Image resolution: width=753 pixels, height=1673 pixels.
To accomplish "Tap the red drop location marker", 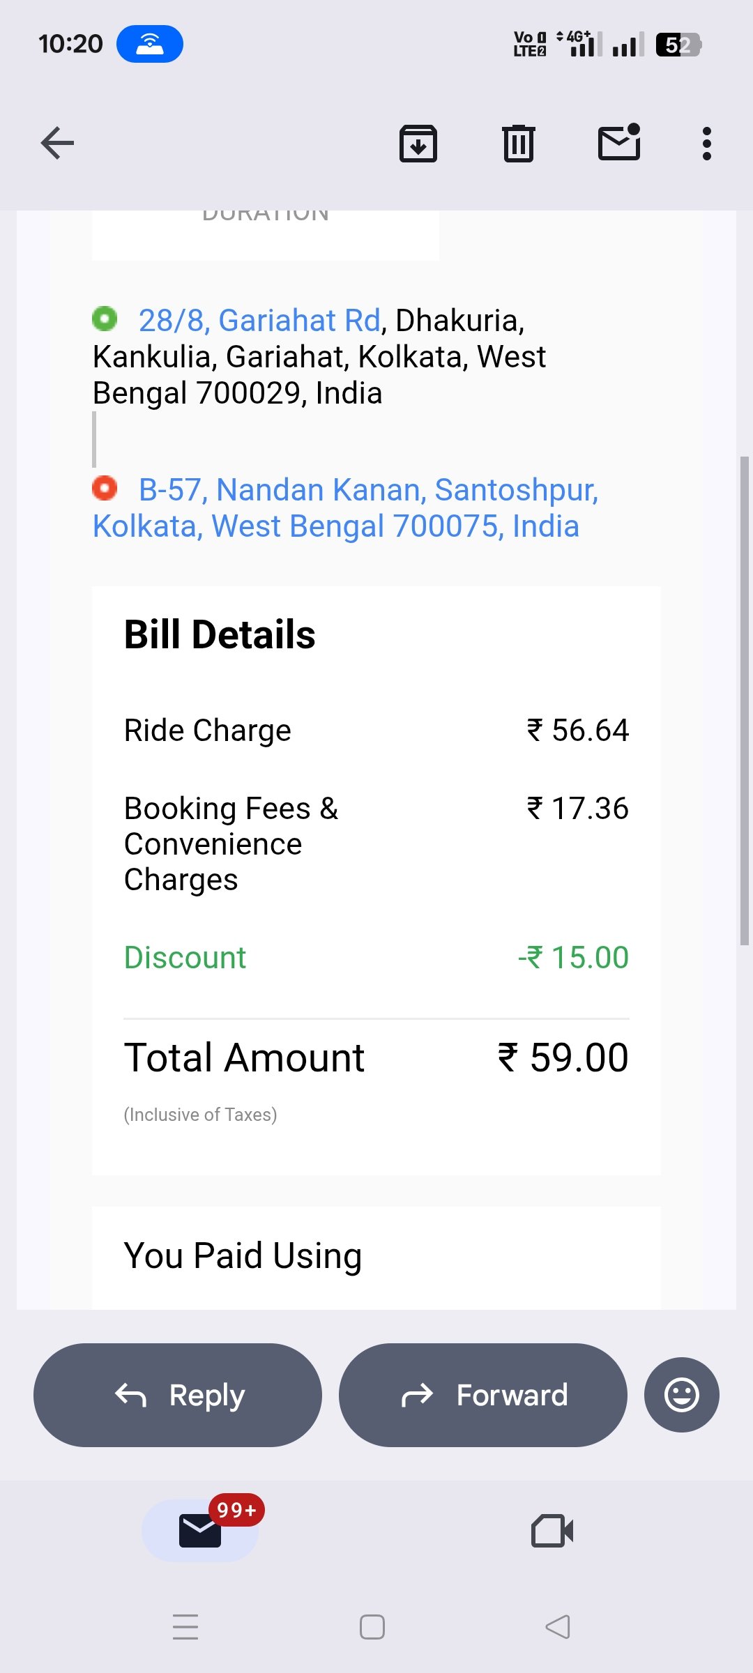I will coord(105,488).
